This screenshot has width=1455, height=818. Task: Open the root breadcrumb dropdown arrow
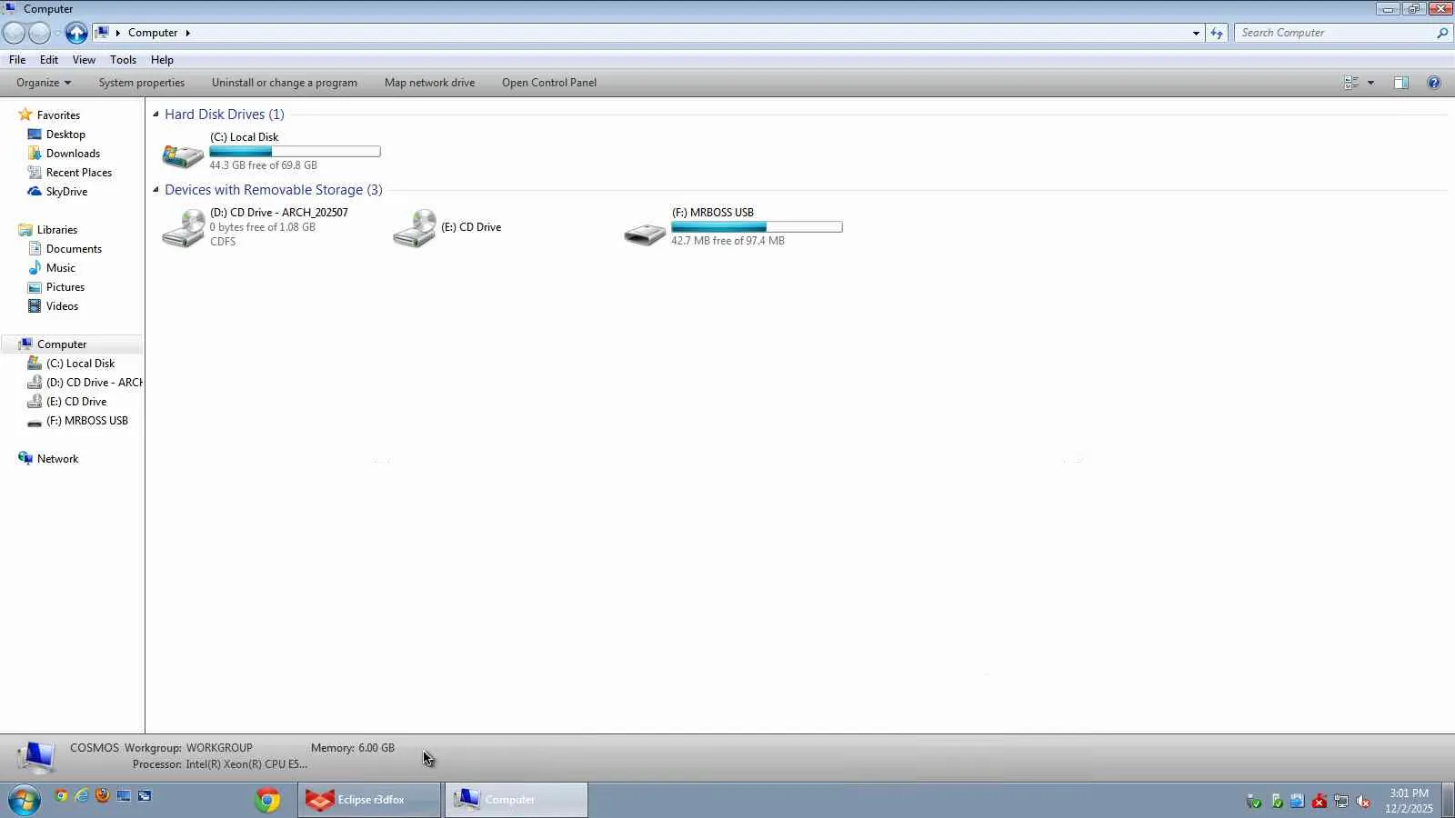click(x=117, y=33)
